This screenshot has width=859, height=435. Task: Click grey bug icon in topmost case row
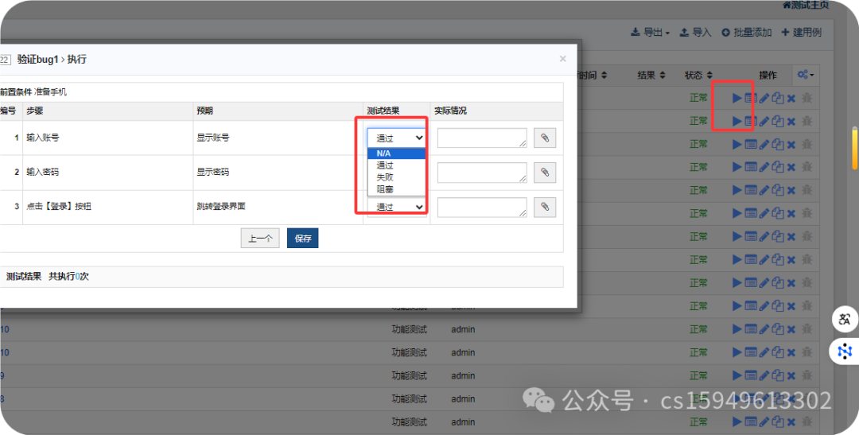tap(807, 98)
